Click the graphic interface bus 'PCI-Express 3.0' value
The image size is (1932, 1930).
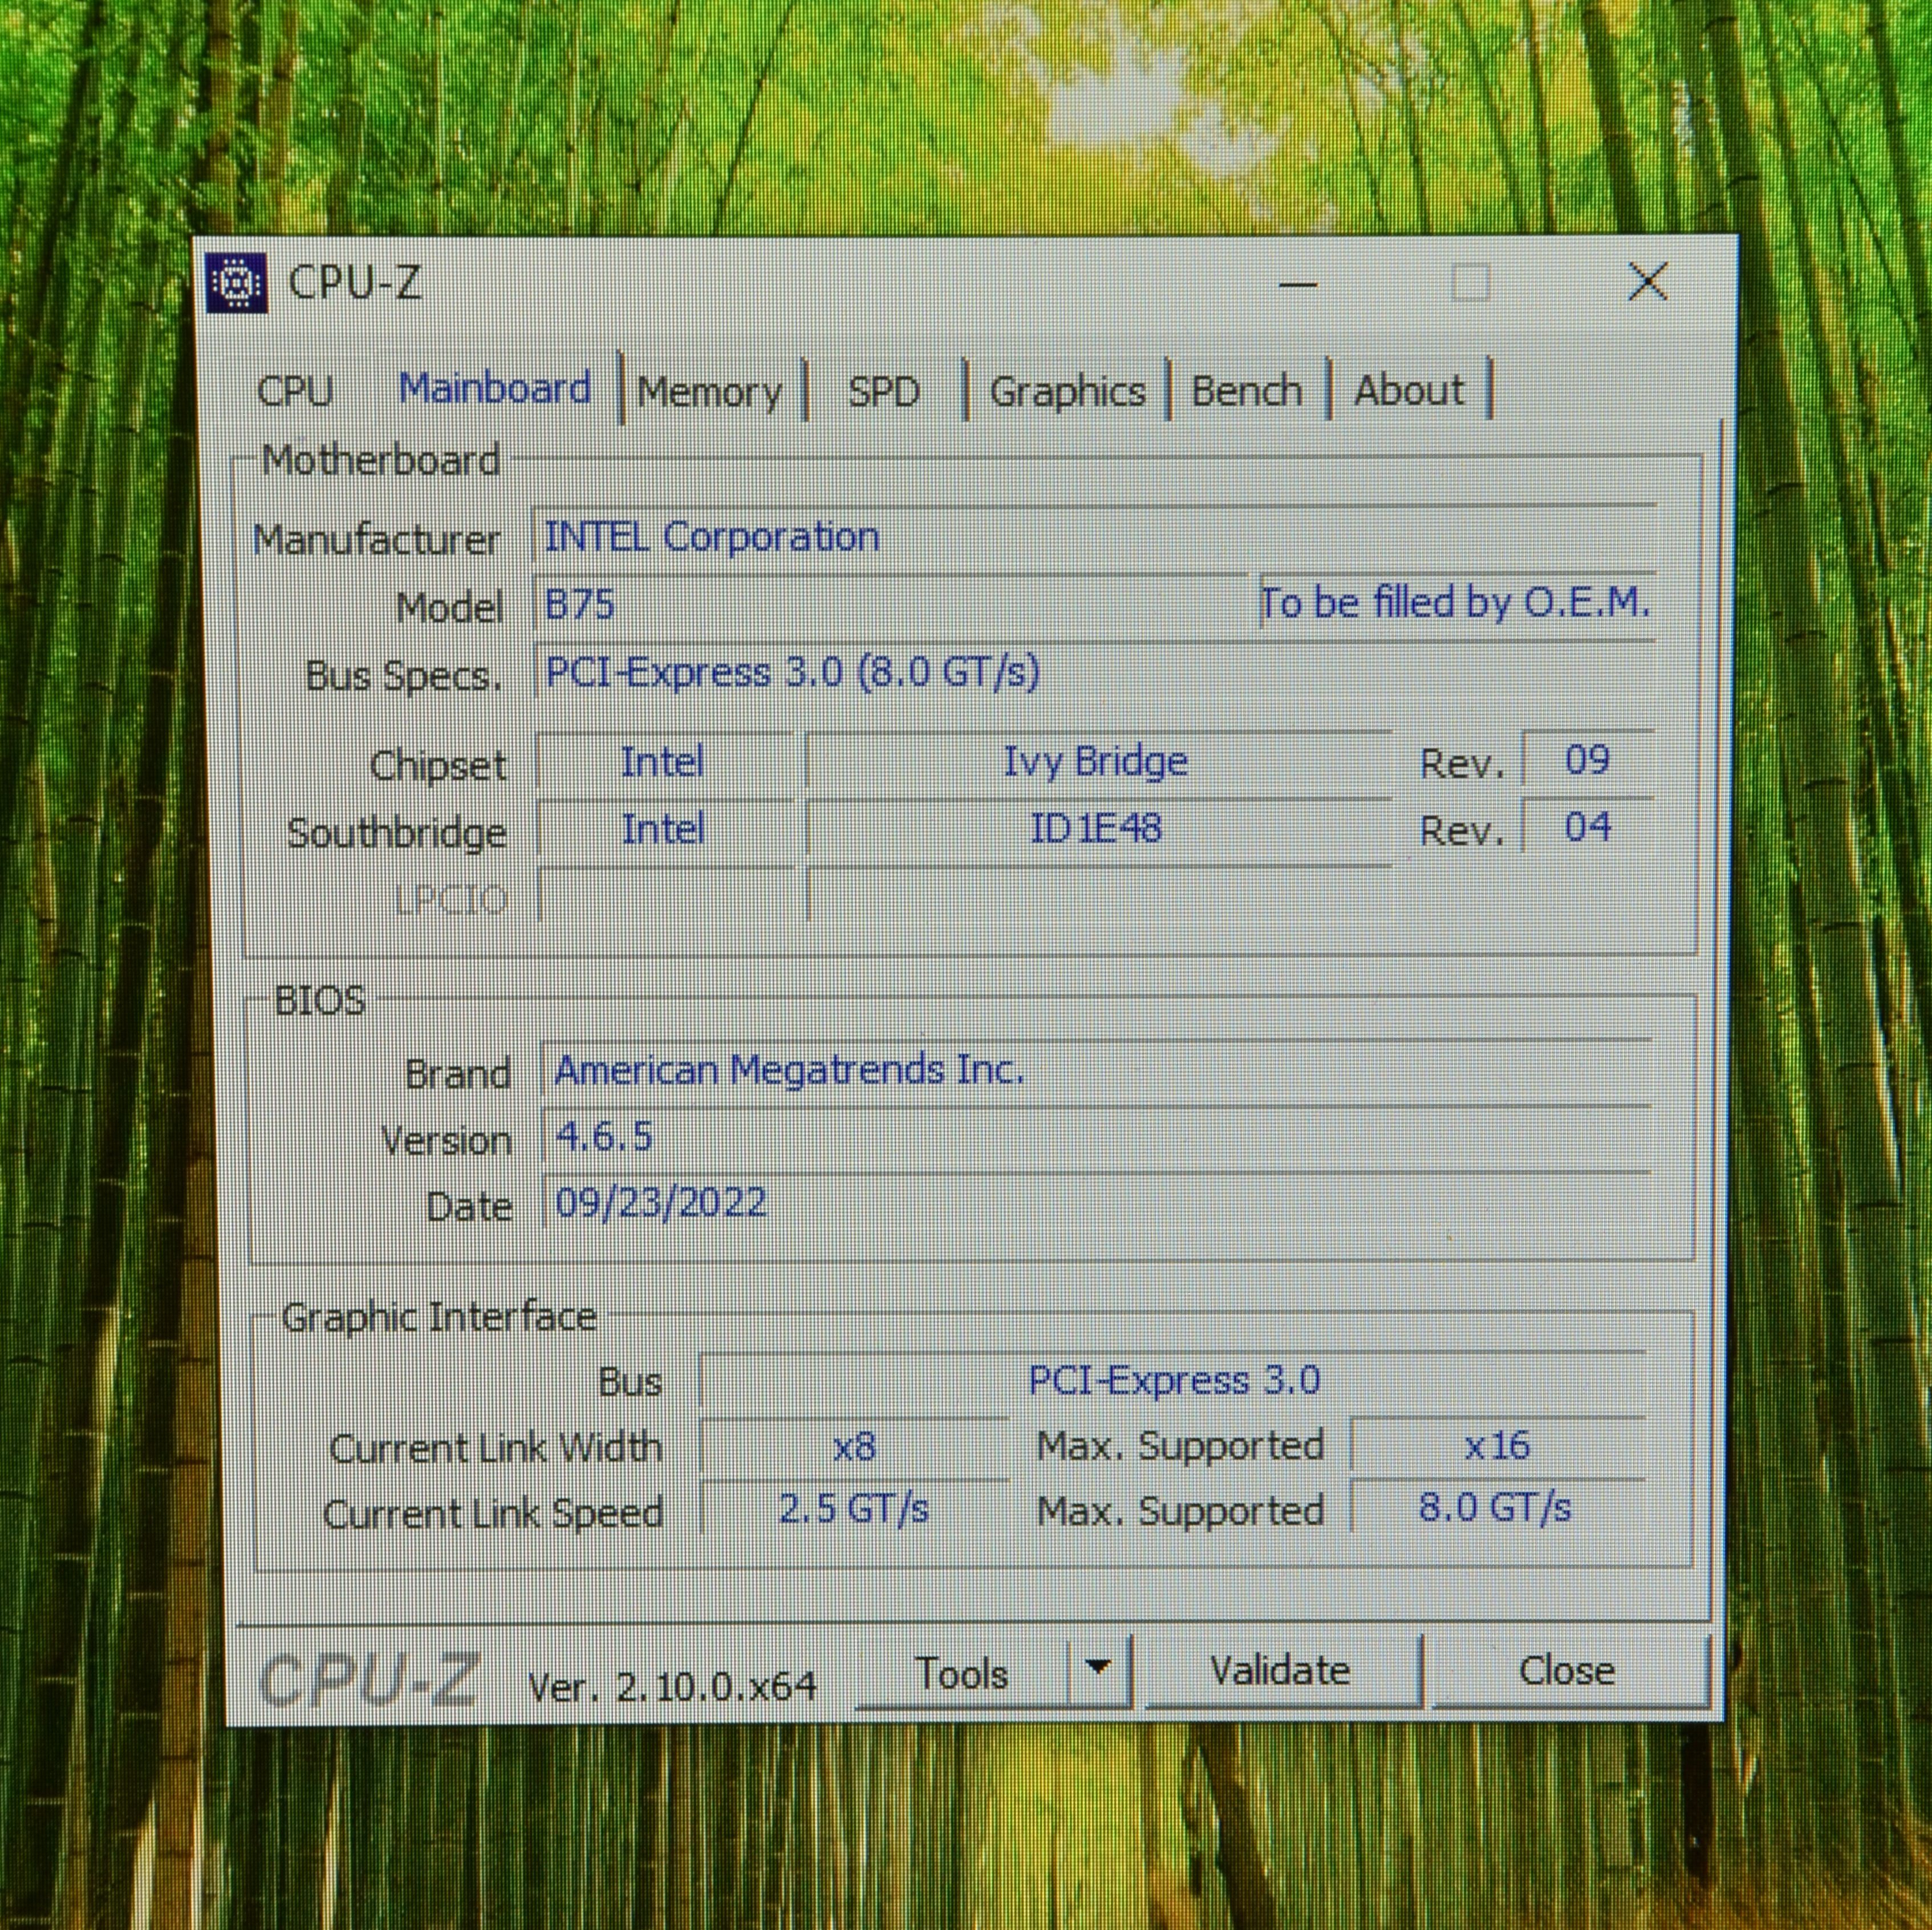click(x=1173, y=1381)
